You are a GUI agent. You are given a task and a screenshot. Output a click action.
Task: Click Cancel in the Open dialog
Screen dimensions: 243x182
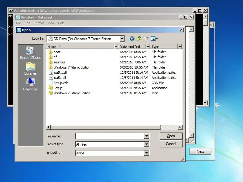pos(171,144)
